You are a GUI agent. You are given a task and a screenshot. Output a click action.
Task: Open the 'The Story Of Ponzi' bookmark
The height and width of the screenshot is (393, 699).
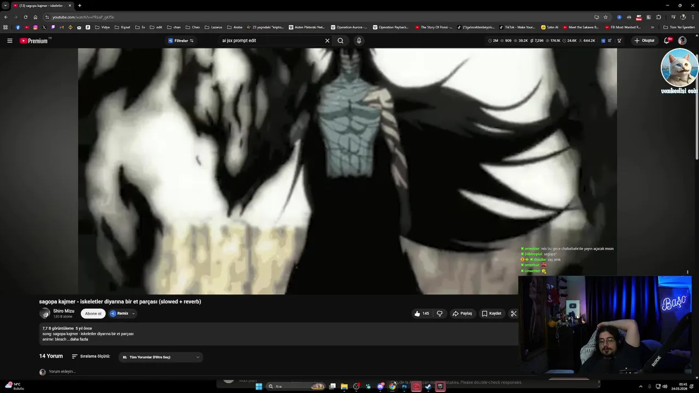434,27
